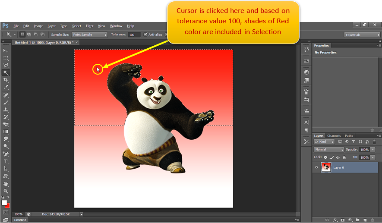This screenshot has width=382, height=223.
Task: Open the Layers panel flyout menu
Action: (379, 135)
